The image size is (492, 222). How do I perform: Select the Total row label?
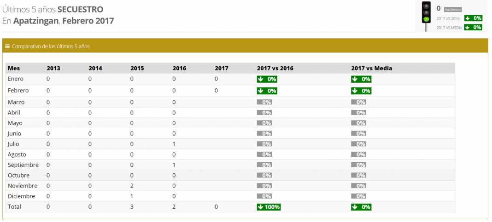click(14, 207)
